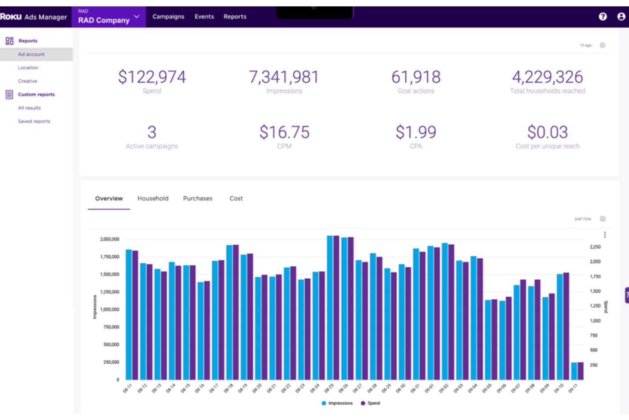The width and height of the screenshot is (629, 420).
Task: Switch to the Cost tab
Action: point(236,198)
